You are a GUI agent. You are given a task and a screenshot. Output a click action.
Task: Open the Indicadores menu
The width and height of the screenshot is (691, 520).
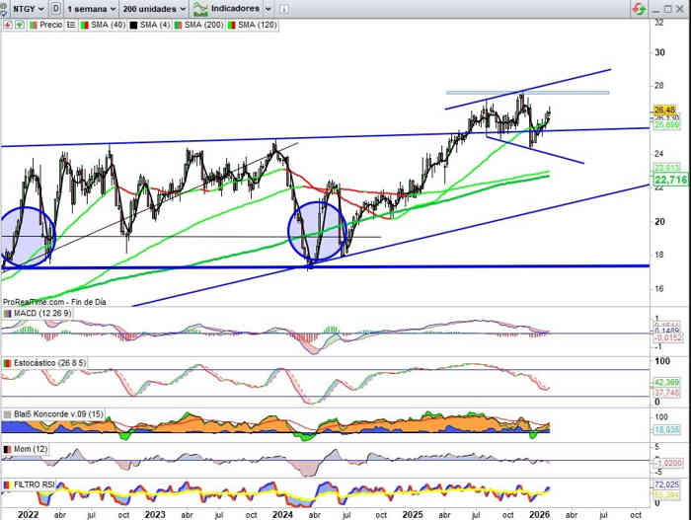[x=234, y=8]
